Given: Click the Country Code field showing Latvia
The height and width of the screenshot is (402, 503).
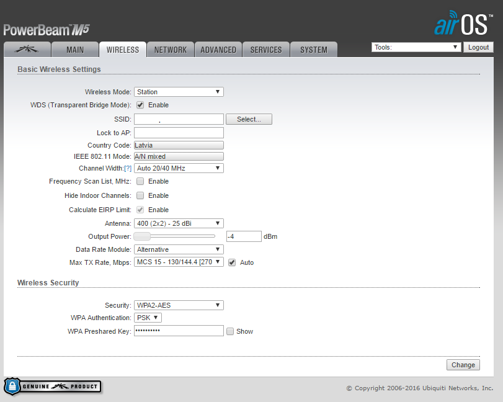Looking at the screenshot, I should (179, 145).
